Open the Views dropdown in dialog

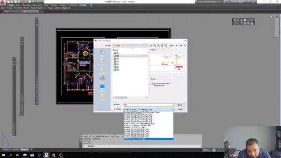(173, 46)
